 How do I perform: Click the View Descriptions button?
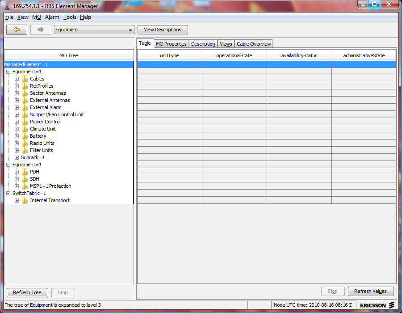[x=163, y=30]
